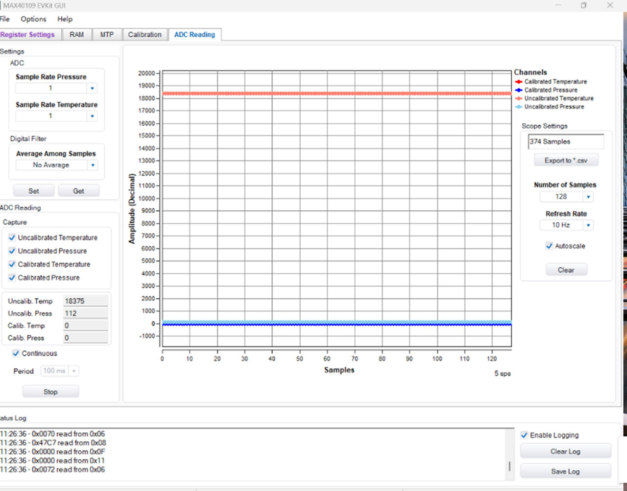The width and height of the screenshot is (627, 491).
Task: Select the Uncalibrated Temperature legend marker
Action: (519, 98)
